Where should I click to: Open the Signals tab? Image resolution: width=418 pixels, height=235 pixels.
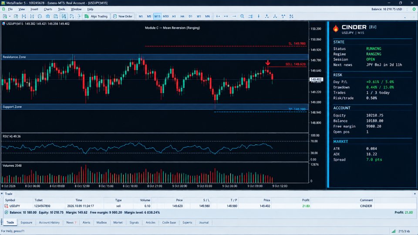point(134,222)
